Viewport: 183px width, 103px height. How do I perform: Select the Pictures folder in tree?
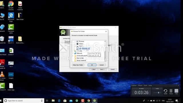pyautogui.click(x=80, y=41)
